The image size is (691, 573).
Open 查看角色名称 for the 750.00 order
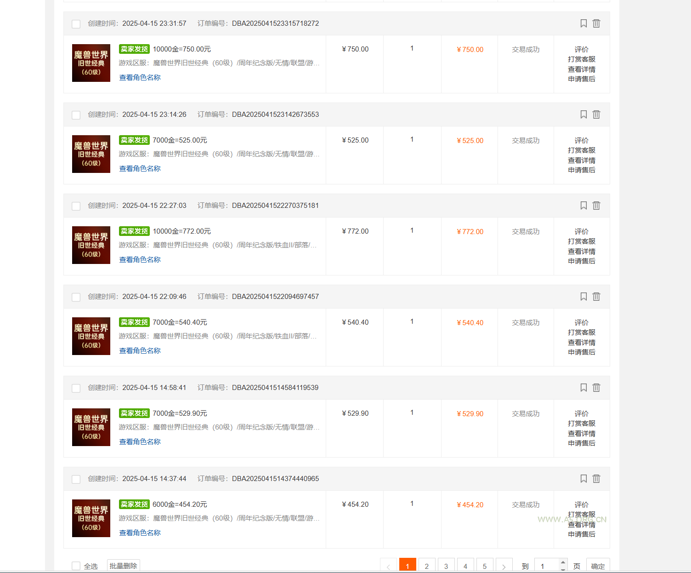pos(140,78)
